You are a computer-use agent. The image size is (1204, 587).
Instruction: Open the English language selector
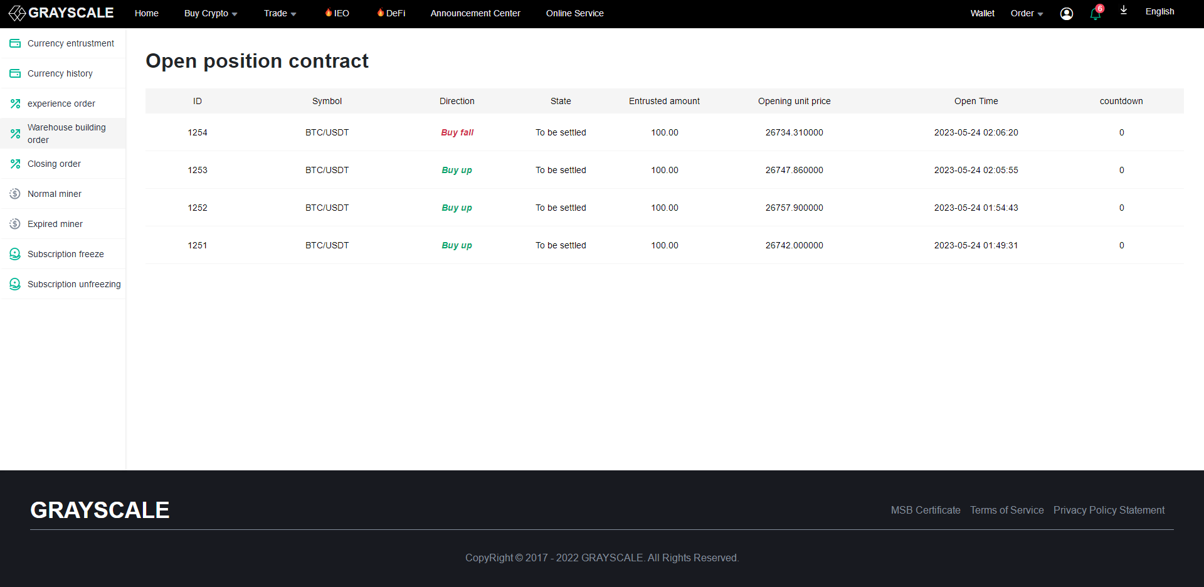[1159, 12]
